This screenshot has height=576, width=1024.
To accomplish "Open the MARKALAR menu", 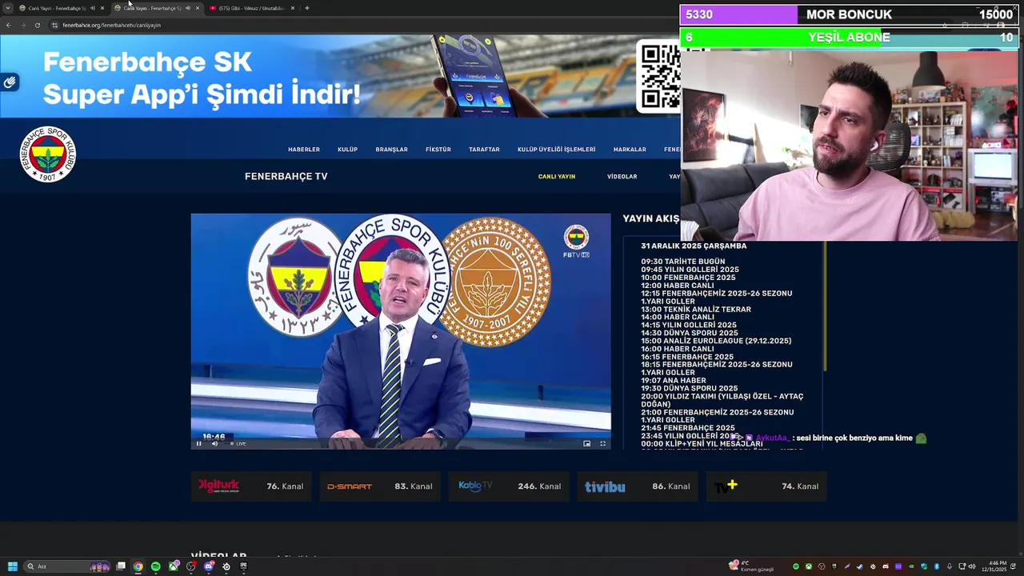I will click(x=630, y=150).
